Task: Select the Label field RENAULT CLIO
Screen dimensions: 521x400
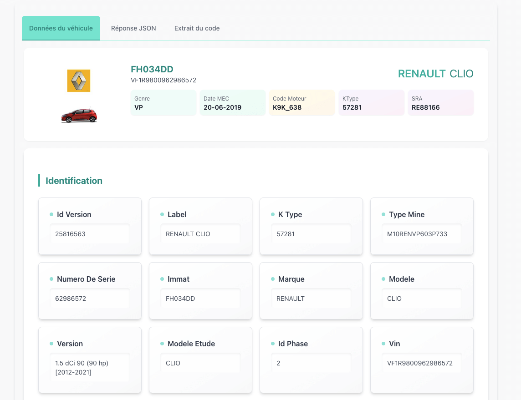Action: click(x=200, y=234)
